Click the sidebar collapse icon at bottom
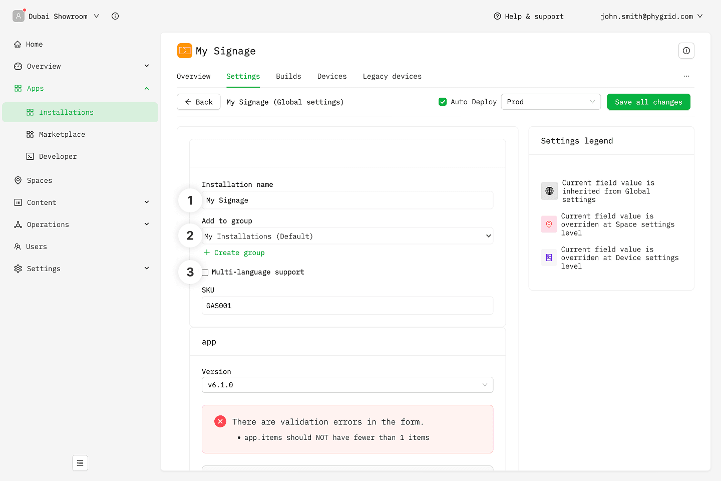 (80, 463)
